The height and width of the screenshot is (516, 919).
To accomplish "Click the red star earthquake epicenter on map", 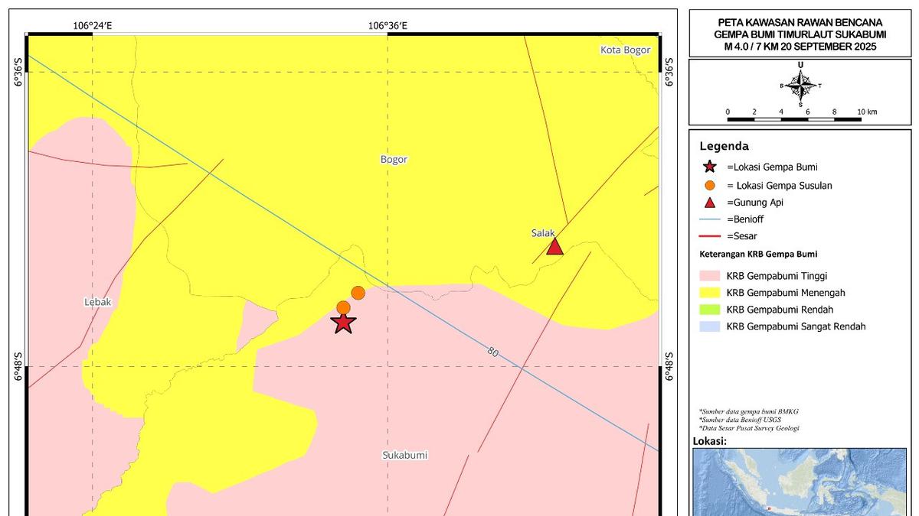I will point(344,323).
